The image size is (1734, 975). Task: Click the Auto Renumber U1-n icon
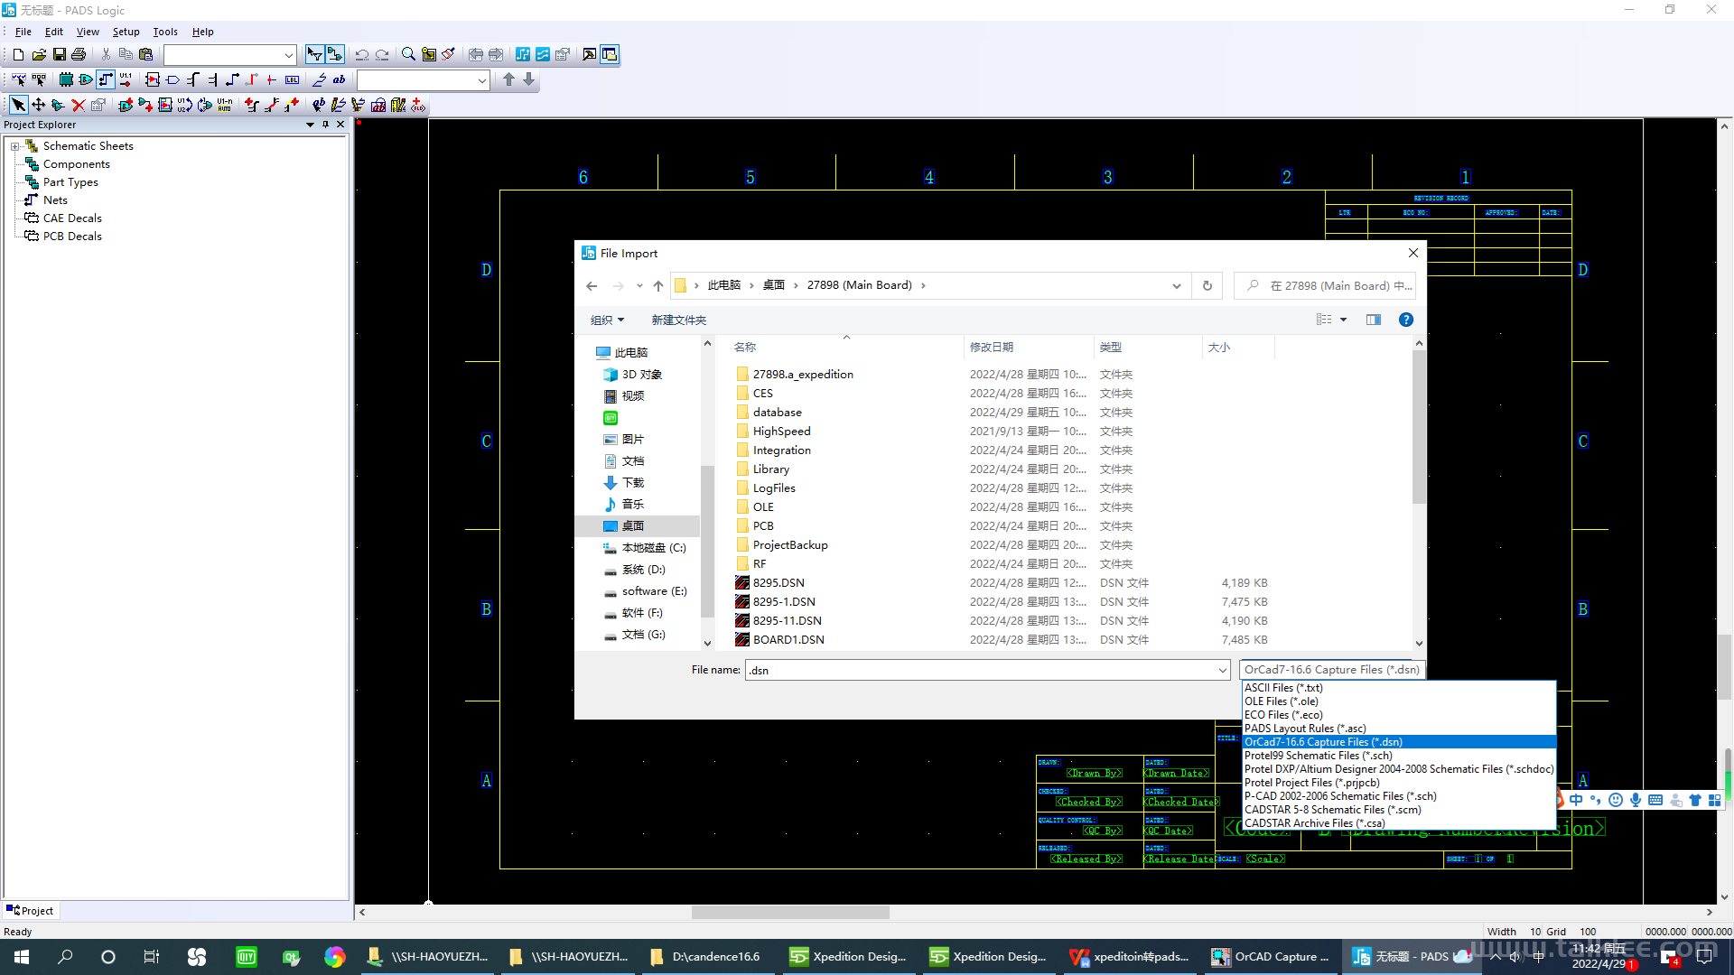click(x=225, y=105)
